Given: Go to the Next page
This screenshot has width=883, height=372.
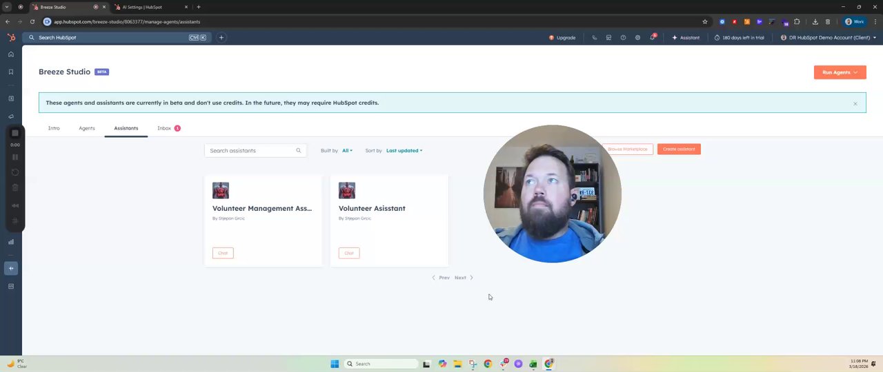Looking at the screenshot, I should [x=464, y=278].
